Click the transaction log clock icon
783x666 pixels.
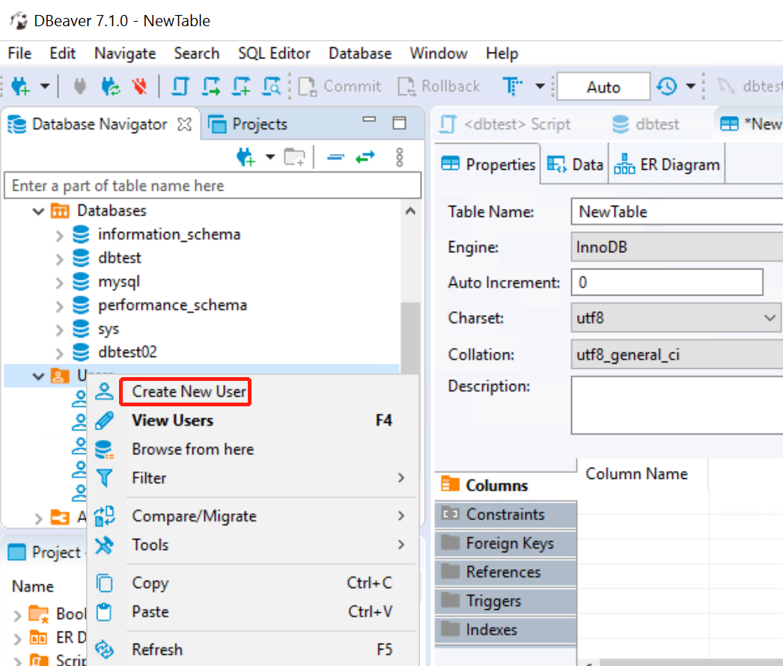tap(667, 87)
